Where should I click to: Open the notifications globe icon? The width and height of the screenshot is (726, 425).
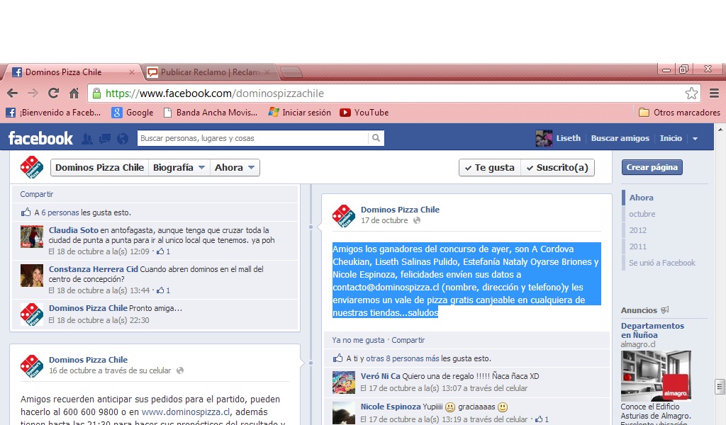point(122,139)
